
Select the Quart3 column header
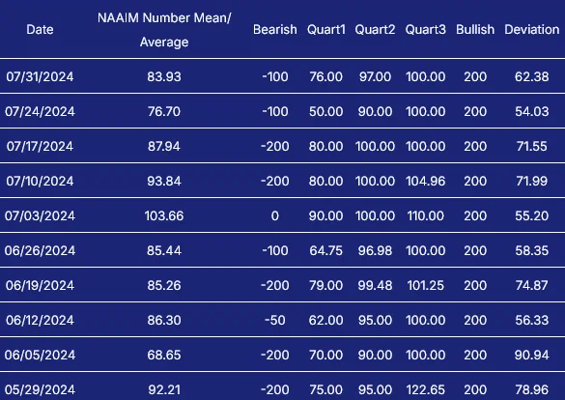pos(425,30)
